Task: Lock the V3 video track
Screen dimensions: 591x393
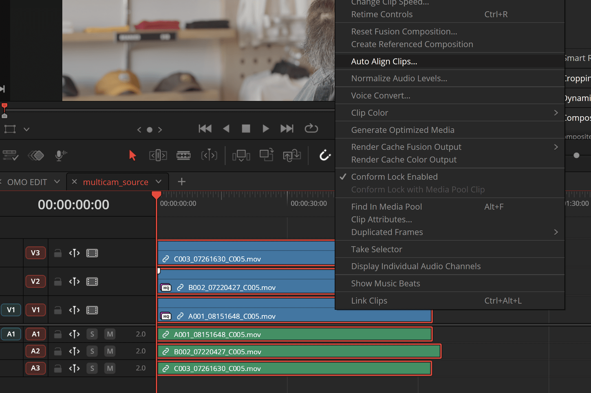Action: (x=58, y=253)
